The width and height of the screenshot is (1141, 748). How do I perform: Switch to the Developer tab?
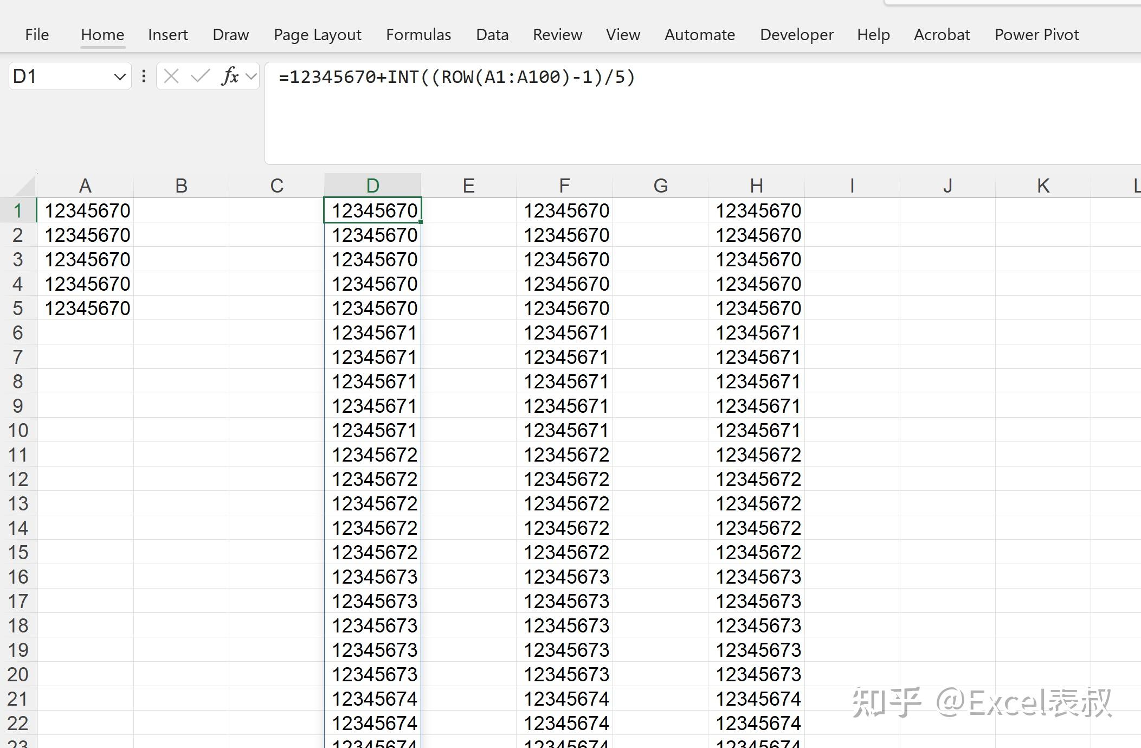[x=796, y=34]
